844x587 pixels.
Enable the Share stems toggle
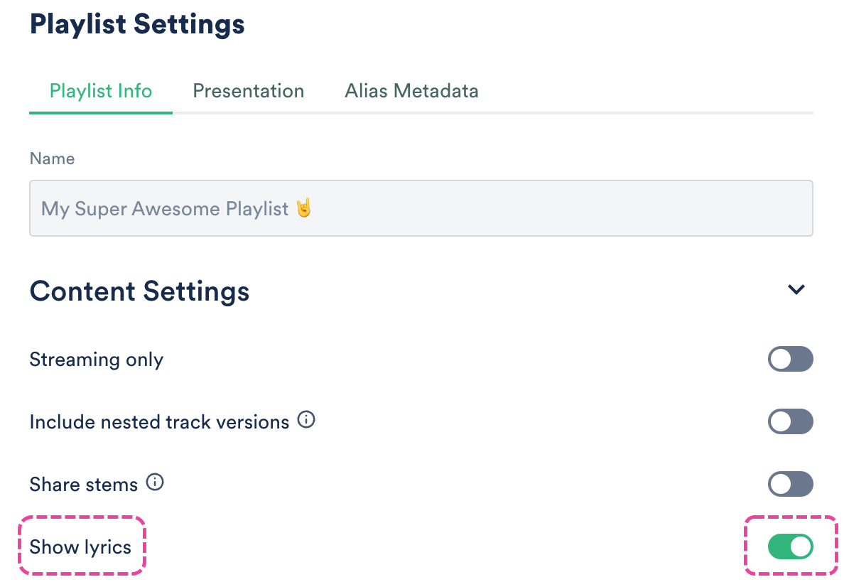(x=790, y=485)
